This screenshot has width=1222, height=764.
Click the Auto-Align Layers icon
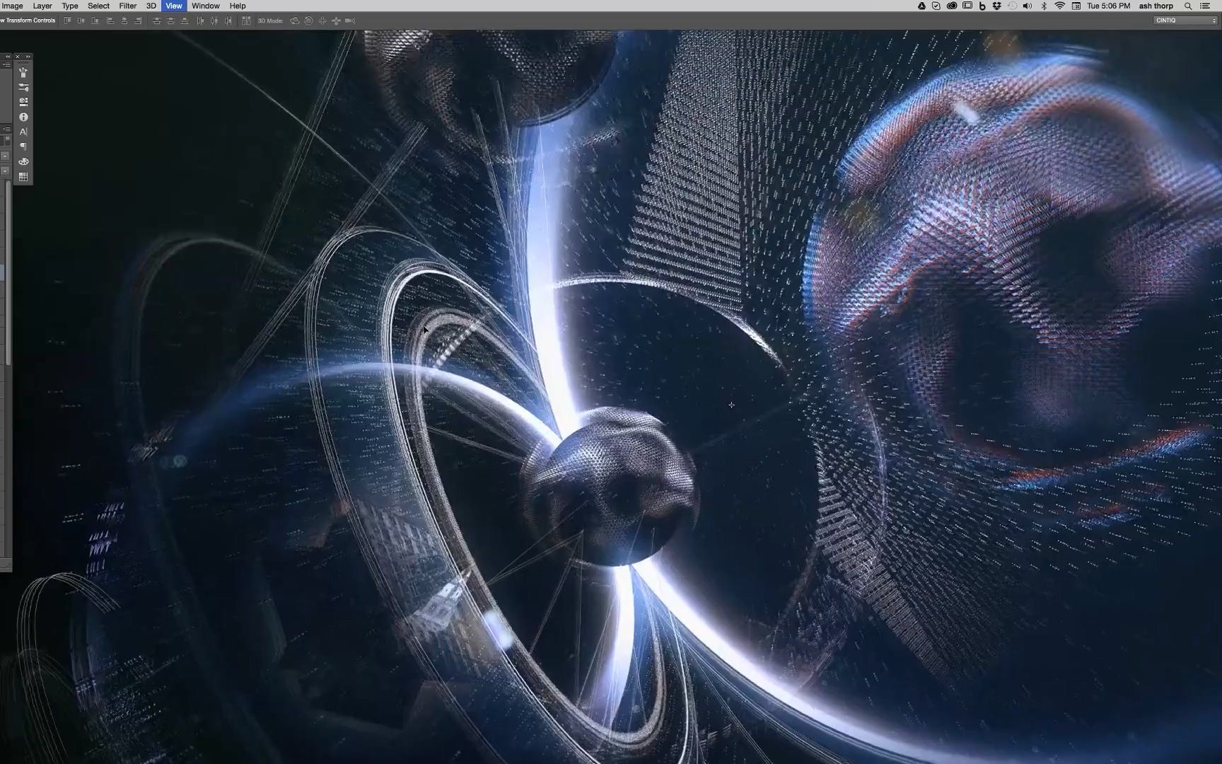pyautogui.click(x=246, y=21)
